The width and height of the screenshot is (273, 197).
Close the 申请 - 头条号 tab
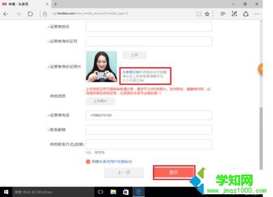click(x=47, y=4)
